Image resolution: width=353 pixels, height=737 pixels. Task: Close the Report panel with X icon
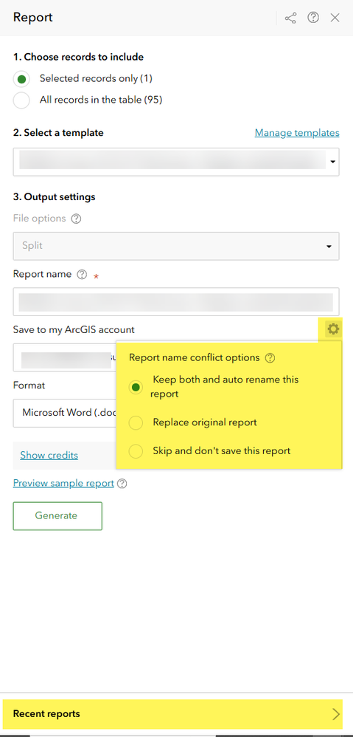click(335, 18)
